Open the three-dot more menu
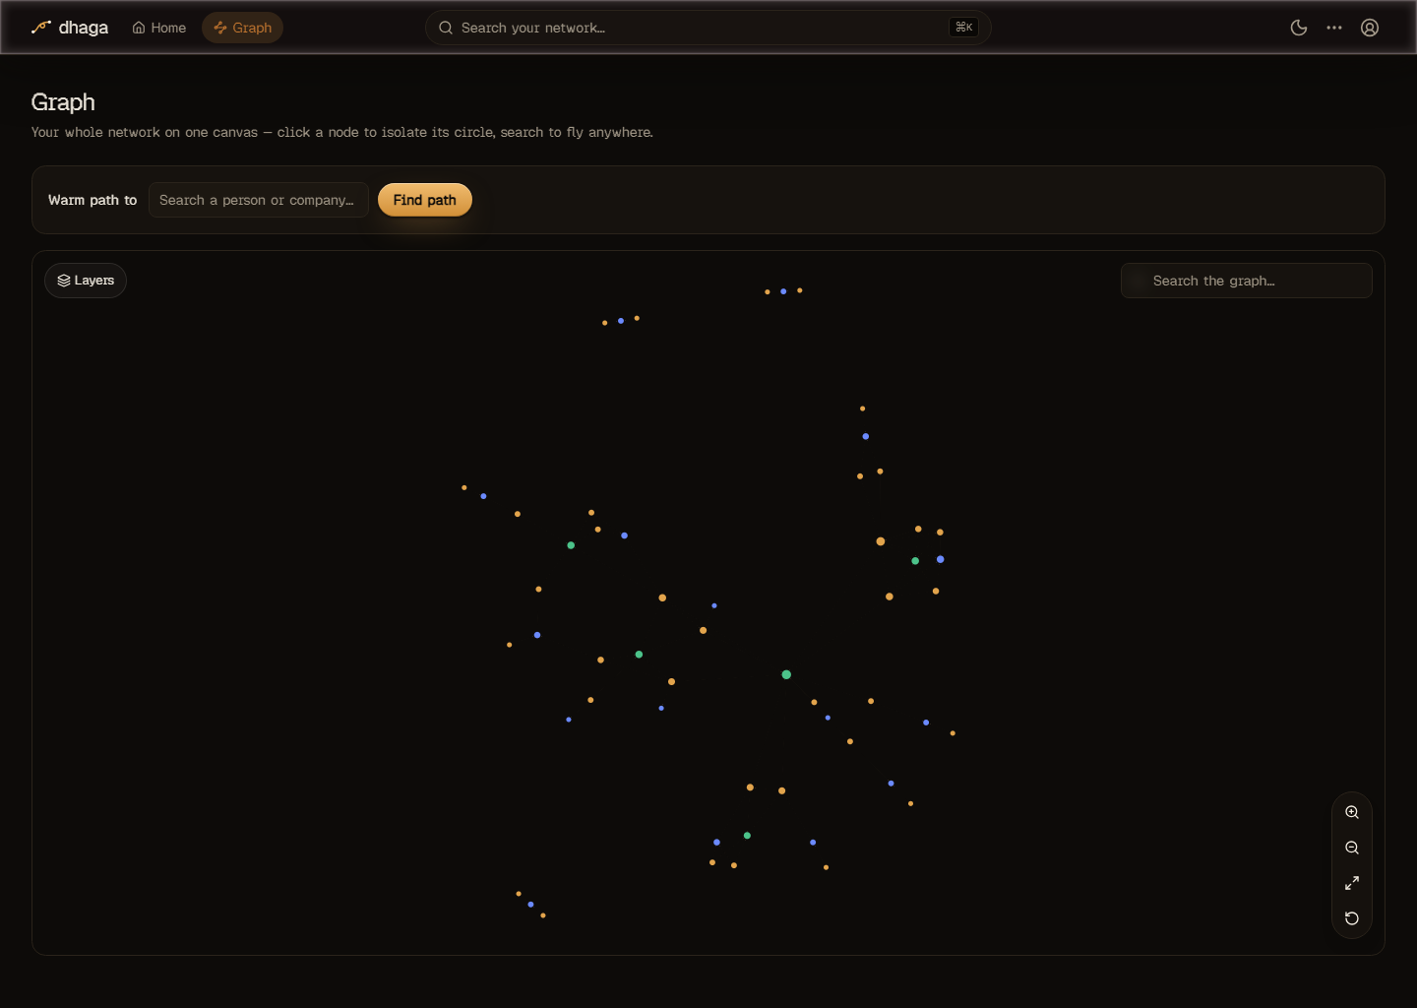Screen dimensions: 1417x1008 pos(1334,28)
